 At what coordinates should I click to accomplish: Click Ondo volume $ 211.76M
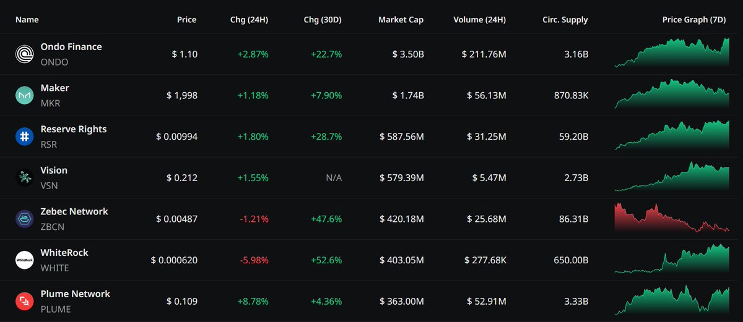click(484, 54)
